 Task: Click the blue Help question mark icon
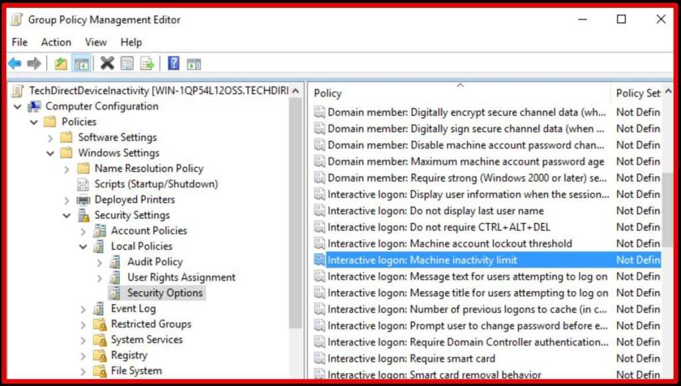click(x=174, y=64)
